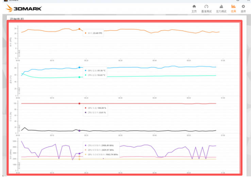Viewport: 251px width, 177px height.
Task: Select the Results (结果) bar-chart tab
Action: click(233, 8)
